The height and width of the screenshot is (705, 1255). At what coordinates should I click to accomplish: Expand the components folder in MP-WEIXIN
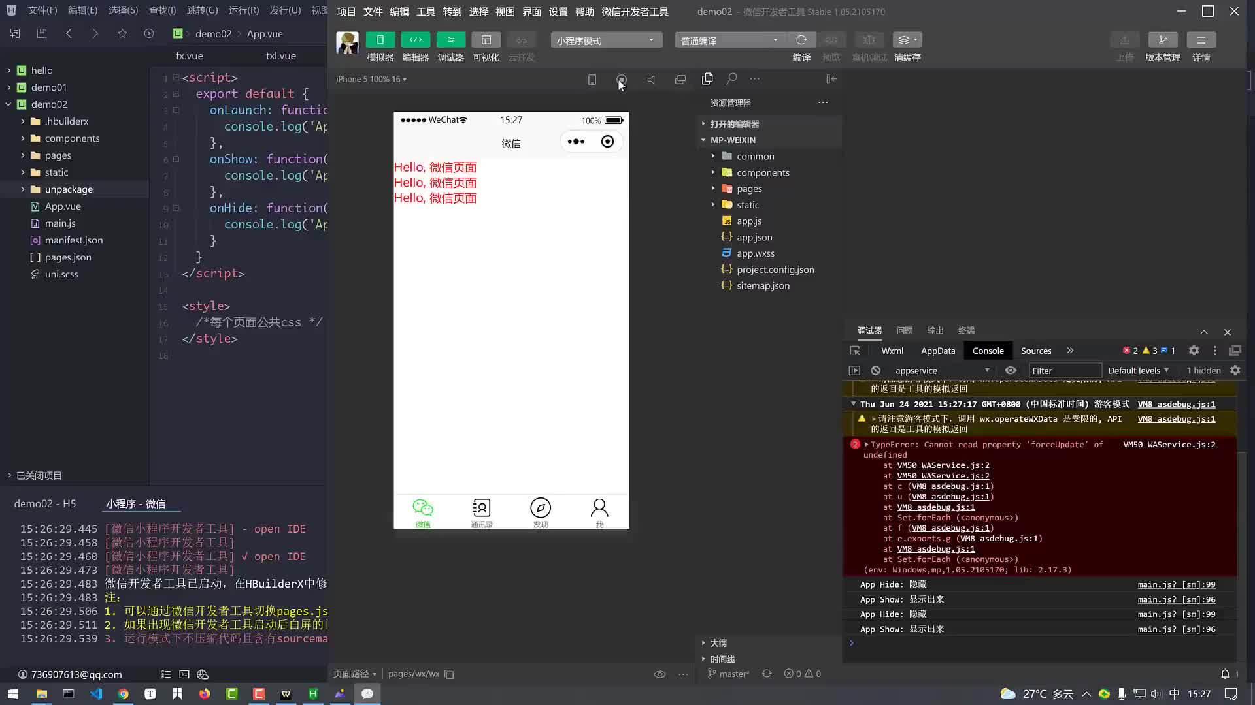[x=763, y=172]
